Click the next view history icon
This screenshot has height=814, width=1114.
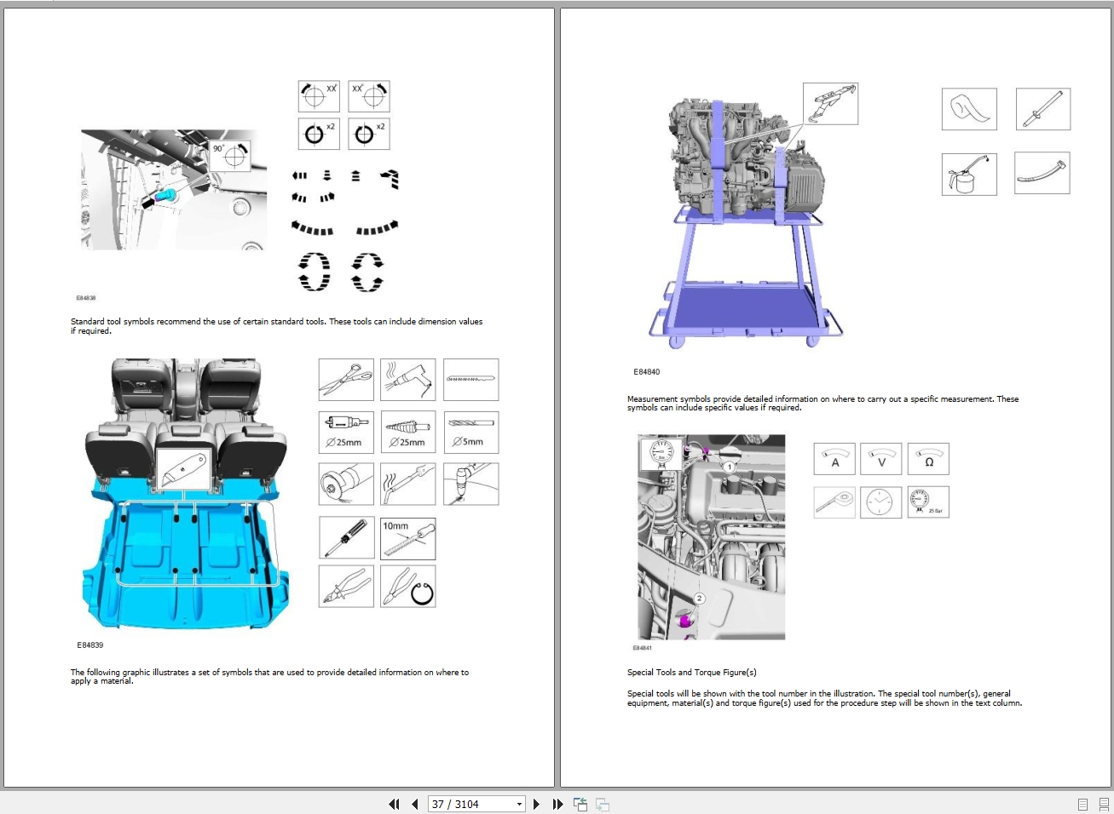point(603,804)
